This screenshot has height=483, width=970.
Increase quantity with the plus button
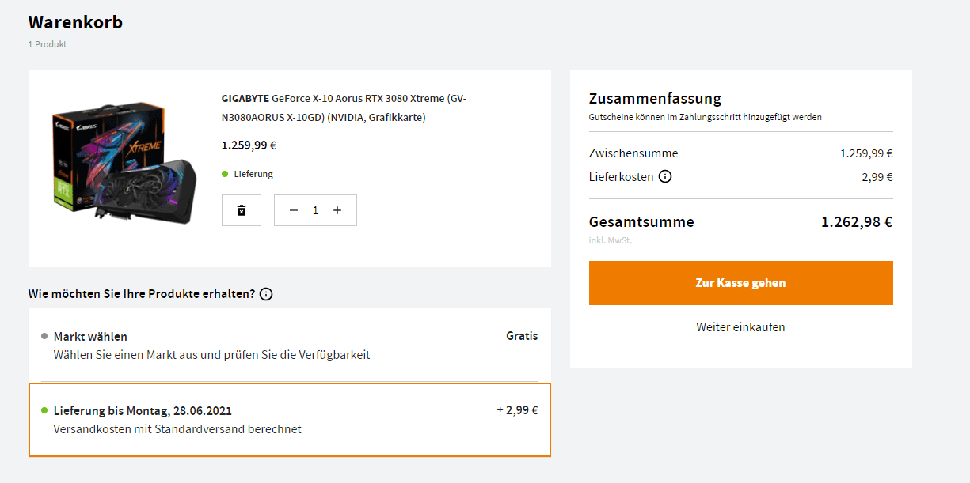pyautogui.click(x=337, y=210)
